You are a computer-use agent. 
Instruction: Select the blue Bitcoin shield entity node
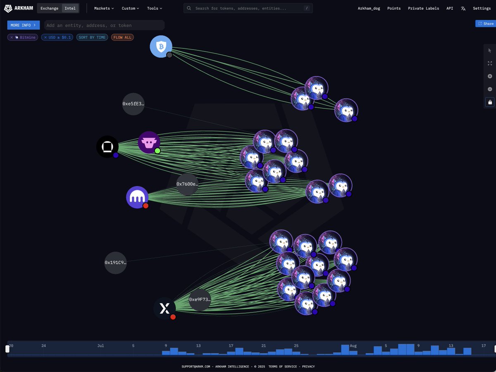click(161, 47)
